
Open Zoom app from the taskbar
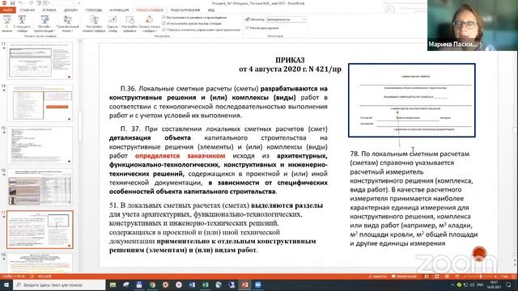tap(258, 285)
